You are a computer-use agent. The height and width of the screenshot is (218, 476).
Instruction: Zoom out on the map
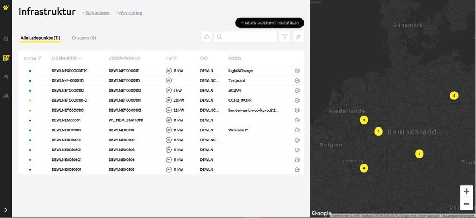(466, 204)
